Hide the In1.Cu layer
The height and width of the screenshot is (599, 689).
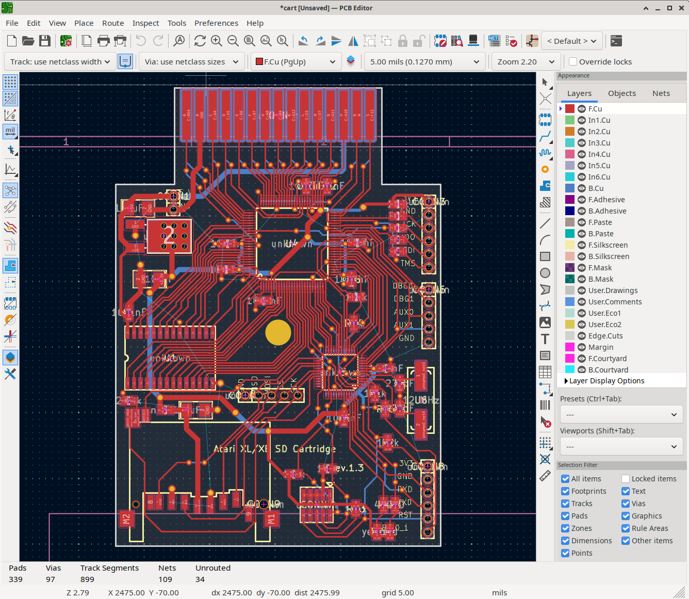click(581, 120)
